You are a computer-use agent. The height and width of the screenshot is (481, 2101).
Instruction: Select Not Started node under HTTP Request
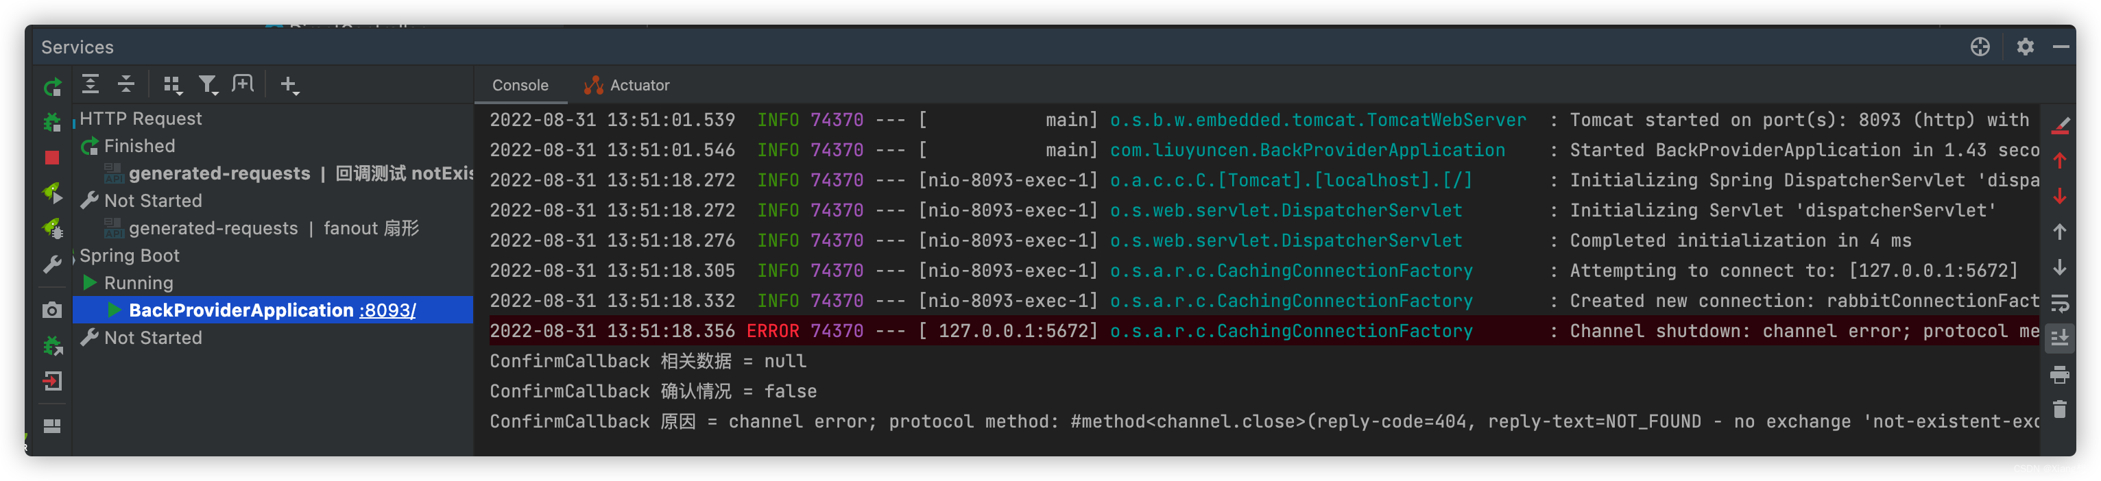click(152, 201)
